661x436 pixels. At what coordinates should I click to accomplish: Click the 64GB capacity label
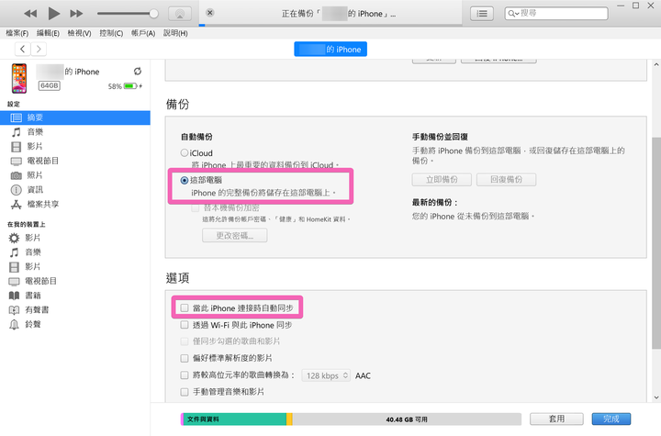click(50, 85)
